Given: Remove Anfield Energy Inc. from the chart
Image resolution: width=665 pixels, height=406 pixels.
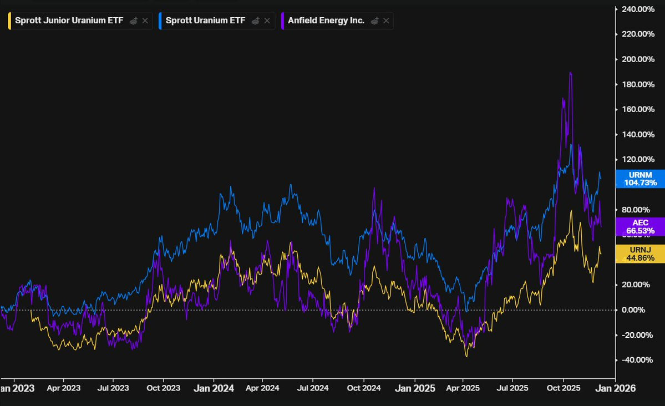Looking at the screenshot, I should 386,21.
